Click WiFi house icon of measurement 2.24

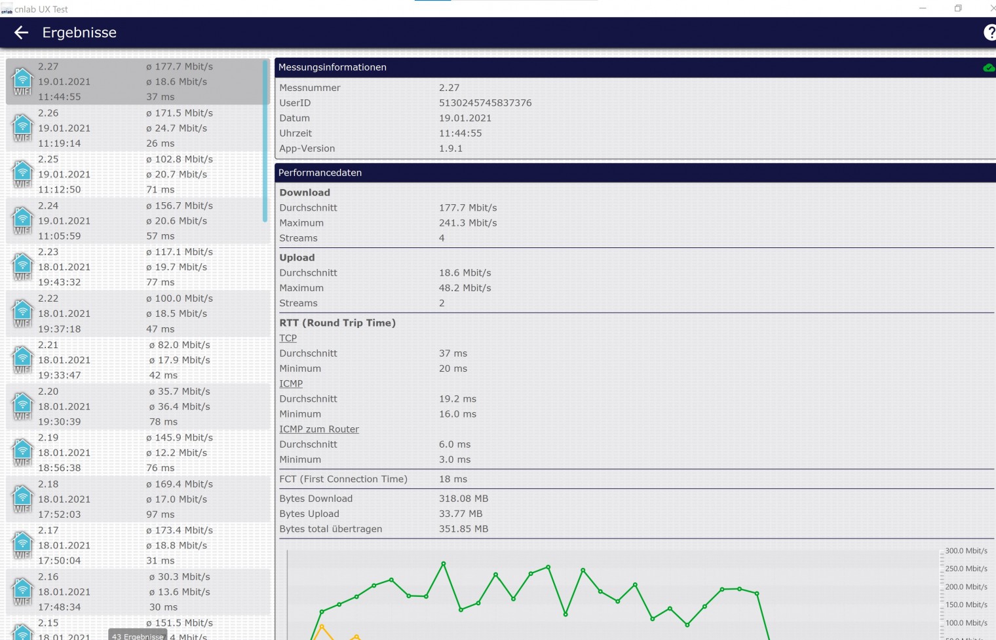(x=23, y=221)
